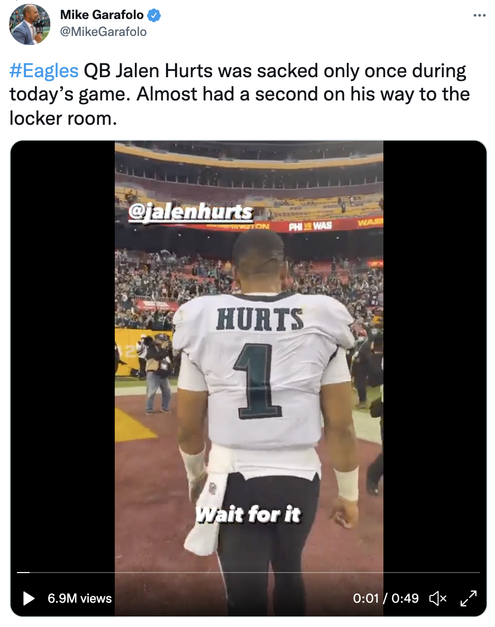The width and height of the screenshot is (495, 627).
Task: Click the black letterbox area left of the video
Action: click(63, 356)
